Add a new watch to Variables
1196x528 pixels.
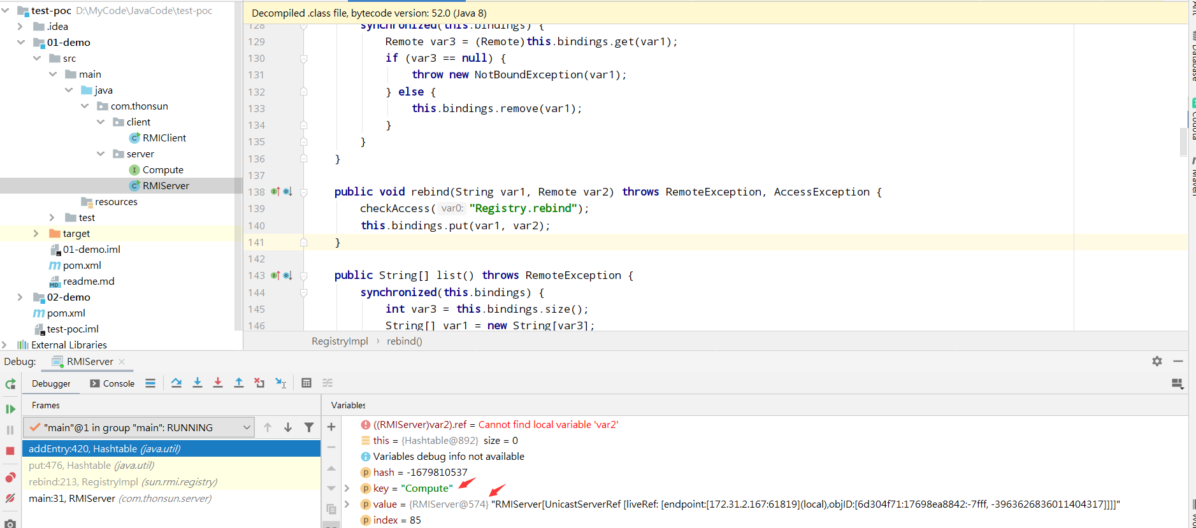[331, 427]
